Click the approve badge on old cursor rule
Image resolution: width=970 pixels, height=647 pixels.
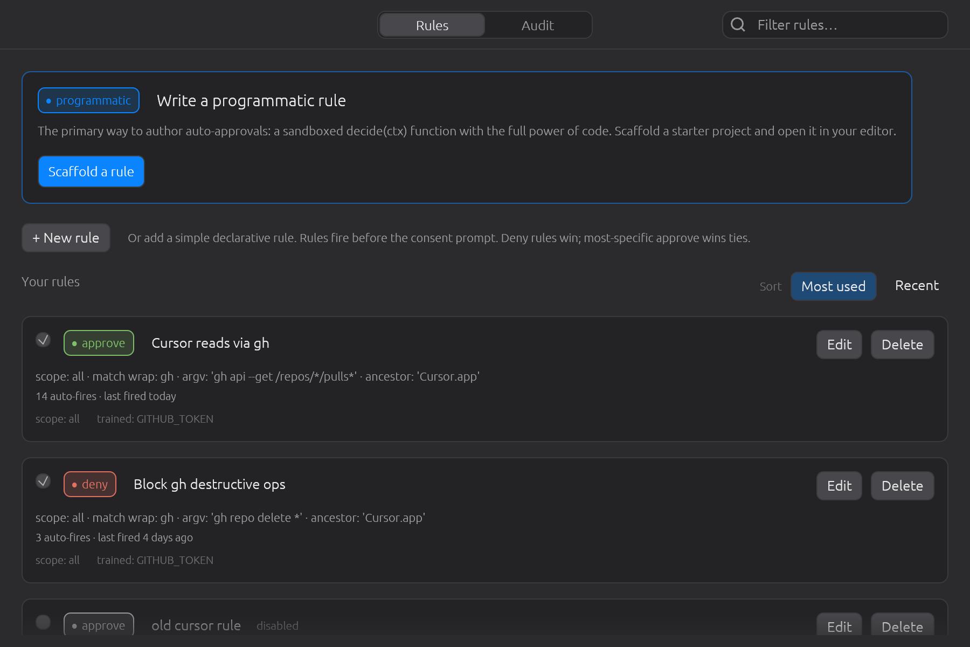[99, 624]
